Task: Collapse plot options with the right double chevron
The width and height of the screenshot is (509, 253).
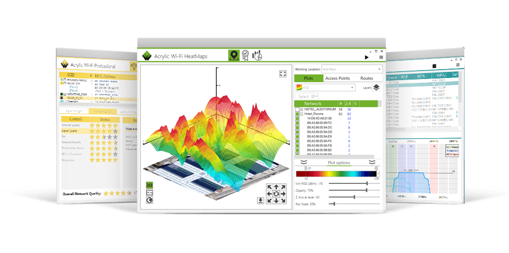Action: [372, 162]
